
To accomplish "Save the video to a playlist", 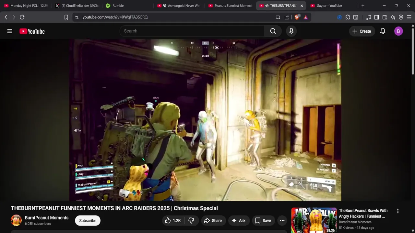I will coord(263,221).
